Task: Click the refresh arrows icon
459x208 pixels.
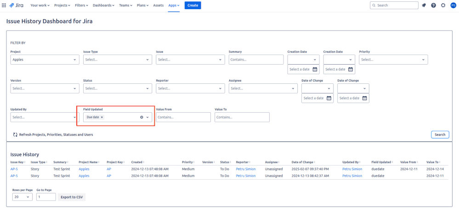Action: coord(15,135)
